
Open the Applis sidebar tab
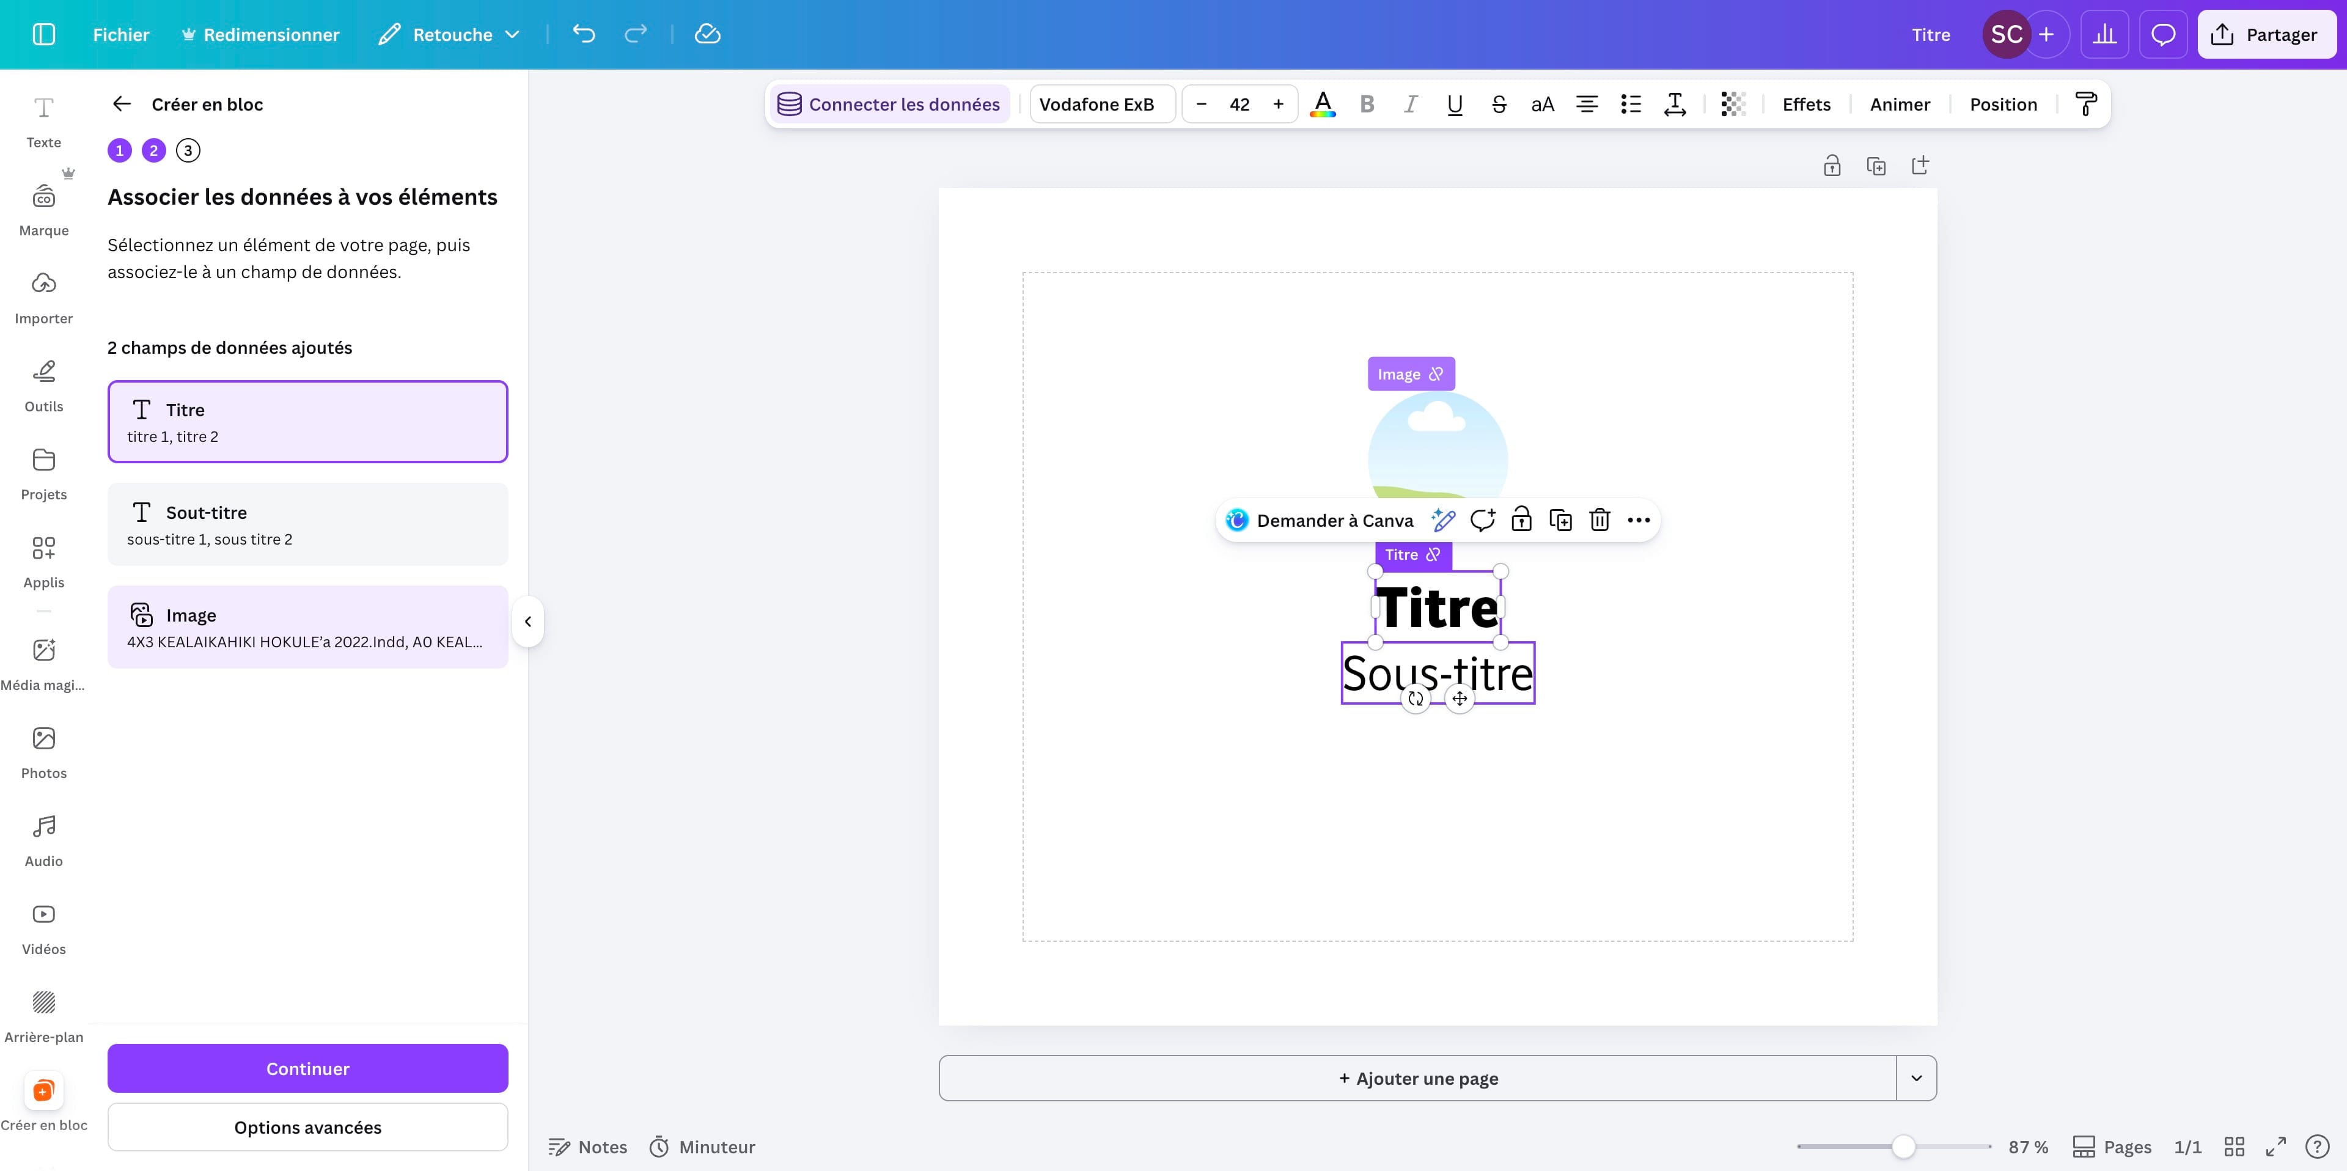tap(44, 563)
